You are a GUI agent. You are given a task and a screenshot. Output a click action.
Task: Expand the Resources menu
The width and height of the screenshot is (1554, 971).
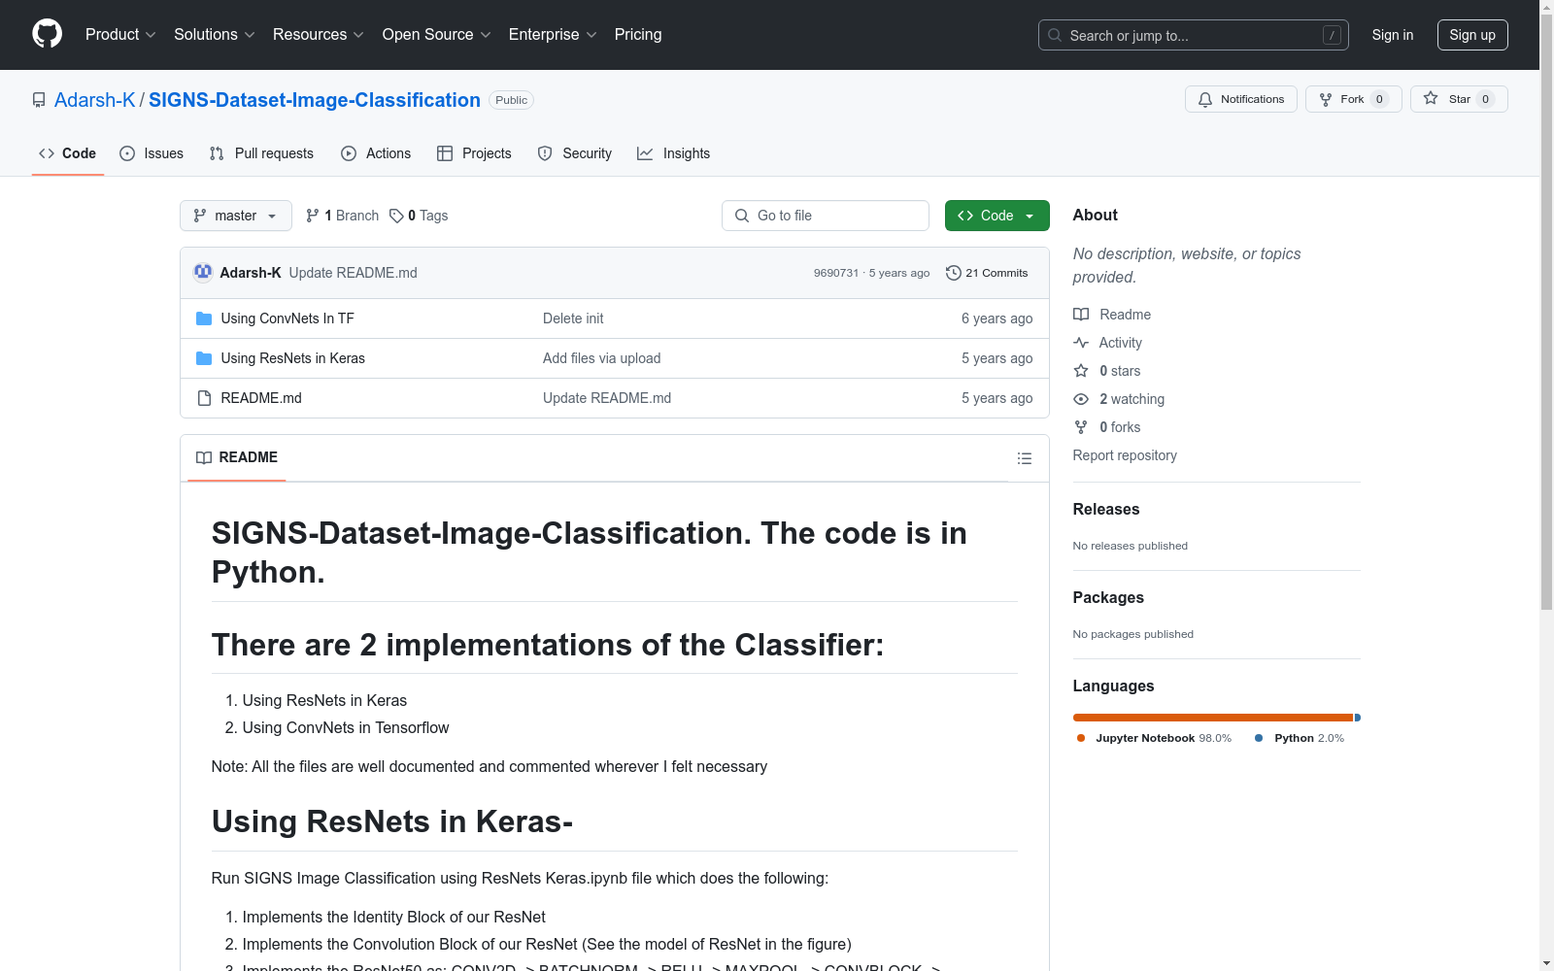(x=319, y=35)
